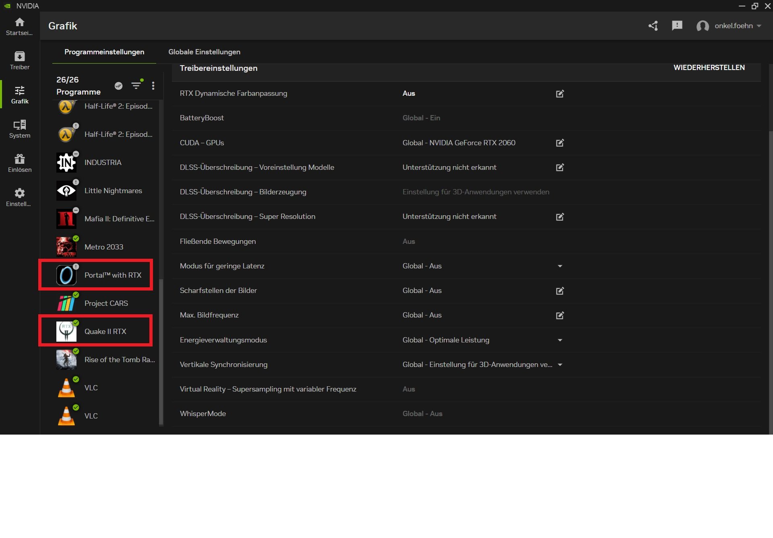Edit RTX Dynamische Farbanpassung setting
773x538 pixels.
(560, 94)
